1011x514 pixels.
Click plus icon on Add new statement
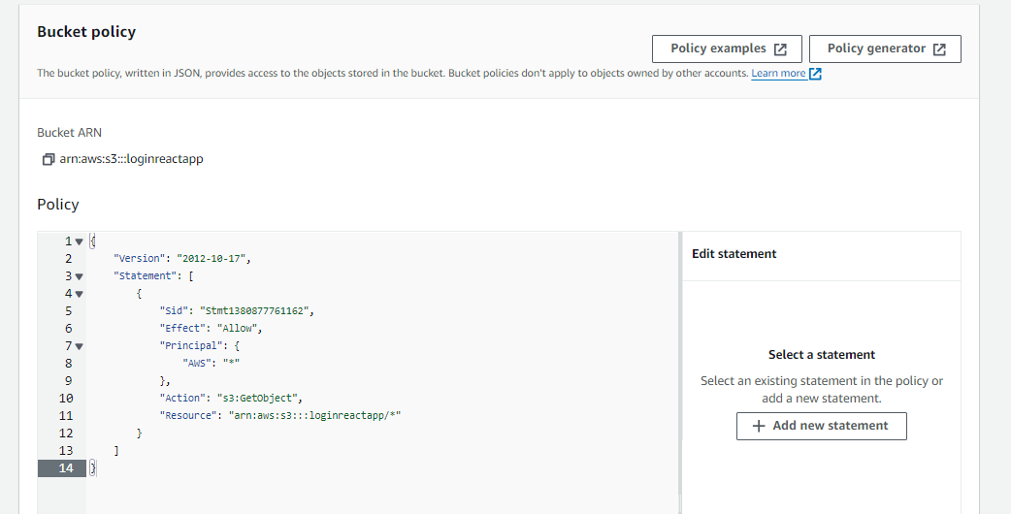point(759,426)
